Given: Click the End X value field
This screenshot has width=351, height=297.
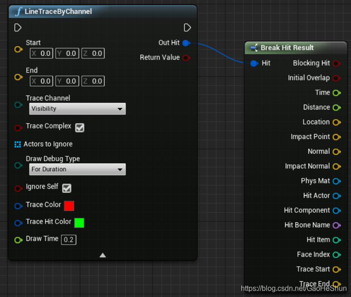Looking at the screenshot, I should click(x=41, y=81).
